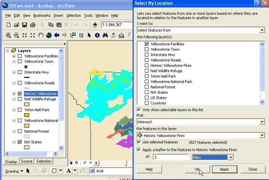The height and width of the screenshot is (180, 269).
Task: Toggle NW States layer visibility checkbox
Action: pos(20,142)
